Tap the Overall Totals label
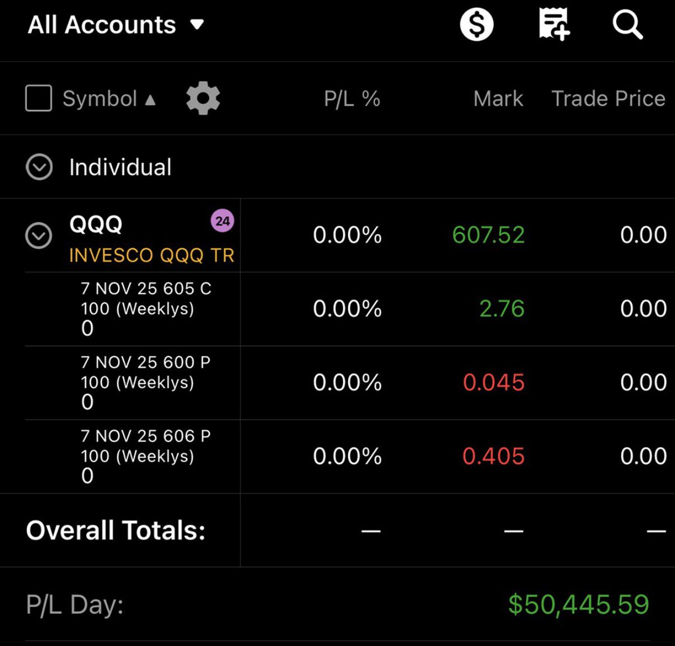The width and height of the screenshot is (675, 646). point(116,530)
